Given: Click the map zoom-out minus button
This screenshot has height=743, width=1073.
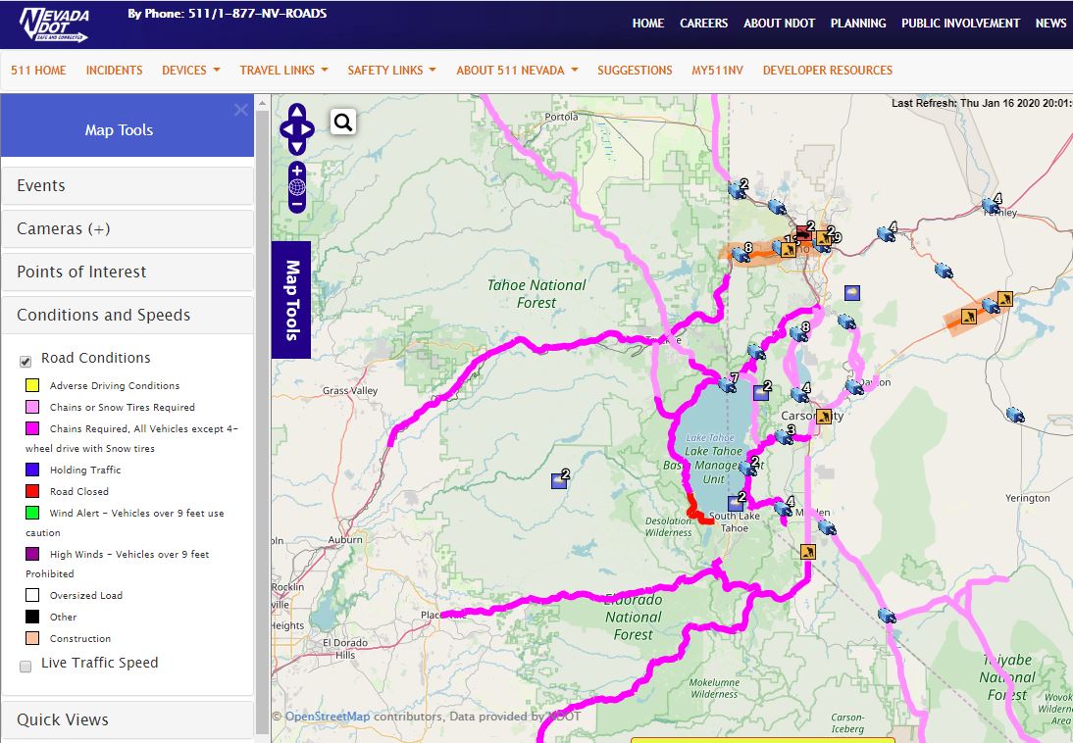Looking at the screenshot, I should (297, 204).
